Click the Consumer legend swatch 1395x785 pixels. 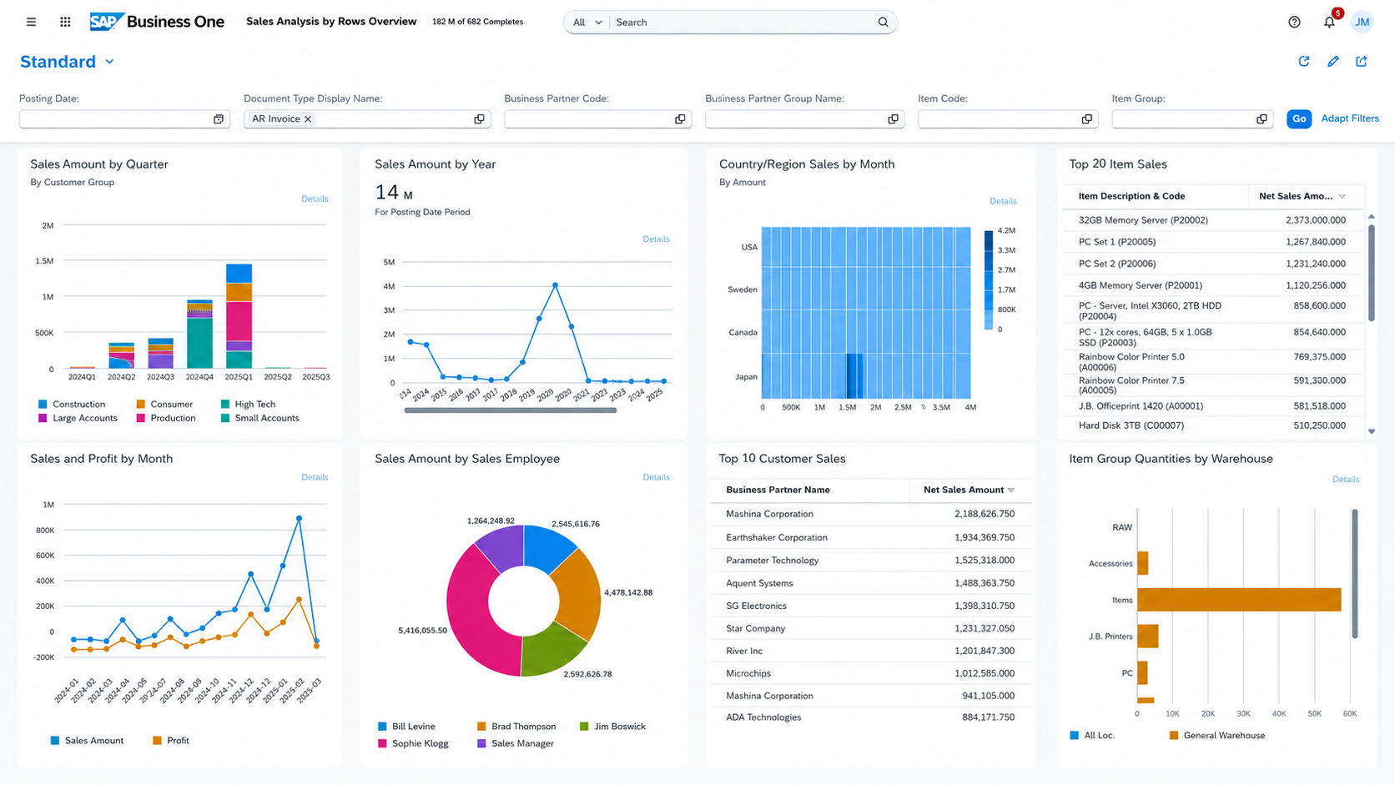point(141,405)
